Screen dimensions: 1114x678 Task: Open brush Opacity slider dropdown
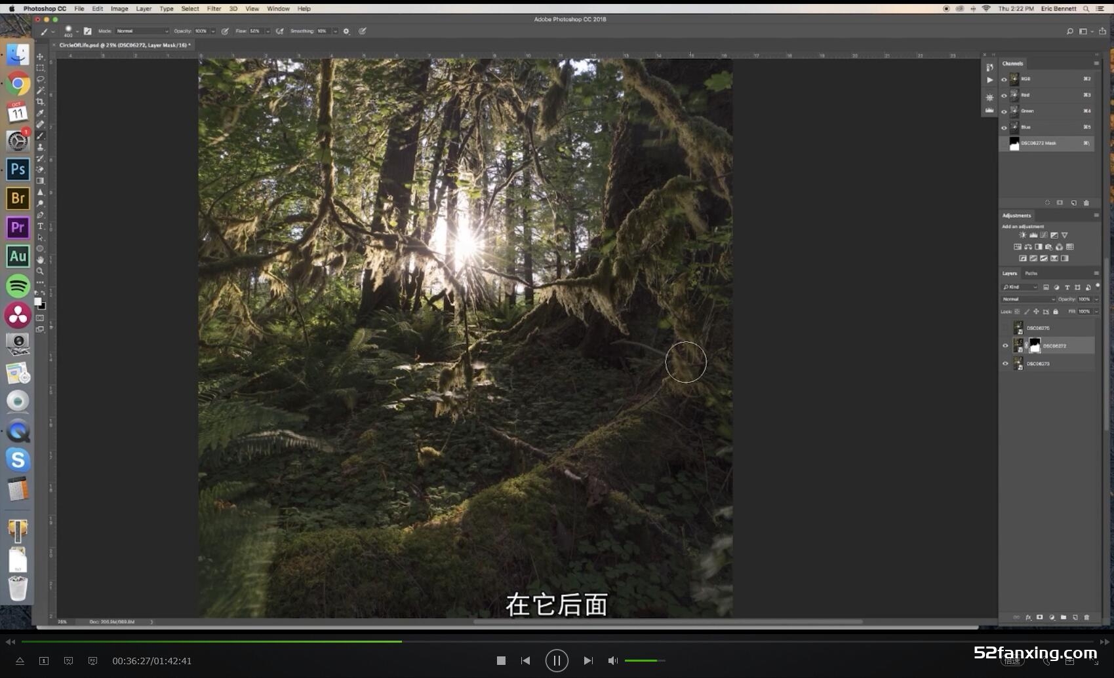click(x=212, y=31)
